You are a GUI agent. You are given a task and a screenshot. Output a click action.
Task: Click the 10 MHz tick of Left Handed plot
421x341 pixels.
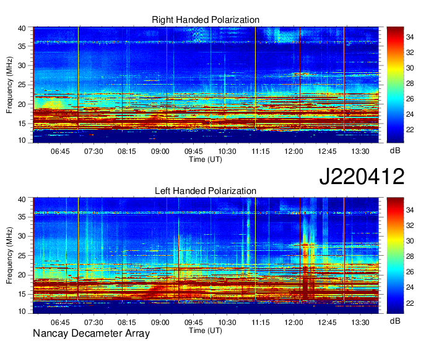pos(22,311)
